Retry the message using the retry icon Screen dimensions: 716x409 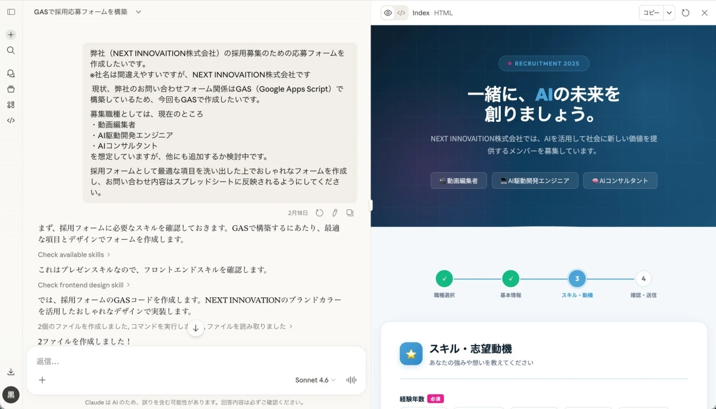(320, 212)
